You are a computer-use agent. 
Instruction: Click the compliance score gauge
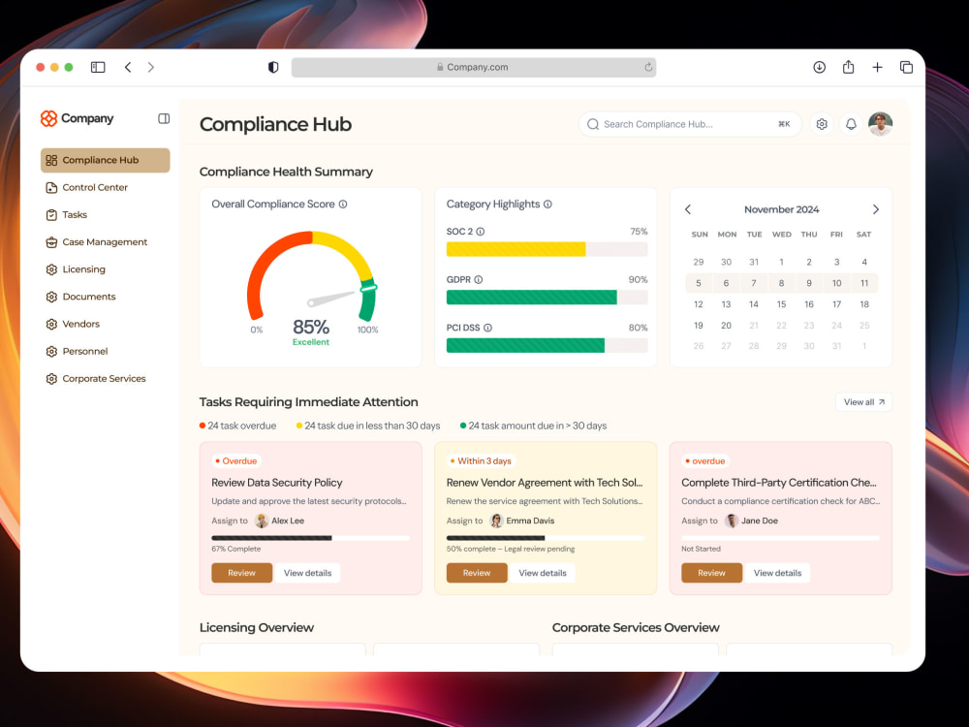coord(312,275)
